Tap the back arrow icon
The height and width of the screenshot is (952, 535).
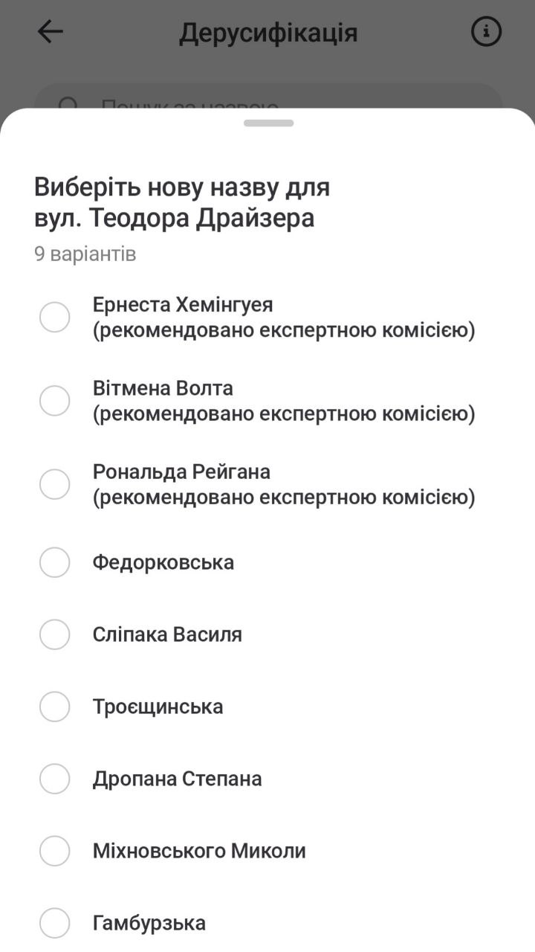pos(50,32)
